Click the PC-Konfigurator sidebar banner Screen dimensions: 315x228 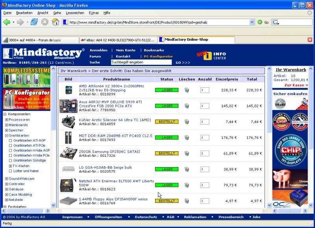point(26,99)
